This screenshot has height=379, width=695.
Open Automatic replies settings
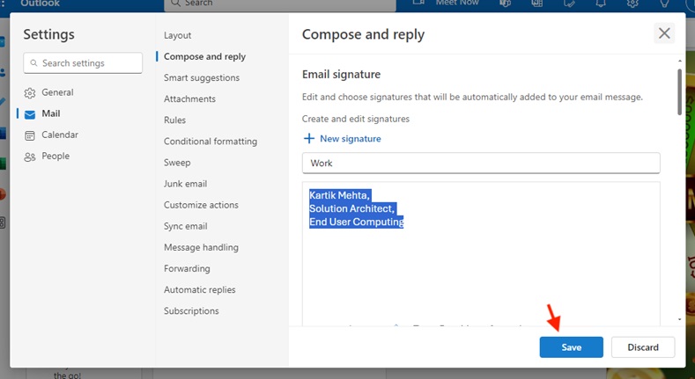point(199,290)
